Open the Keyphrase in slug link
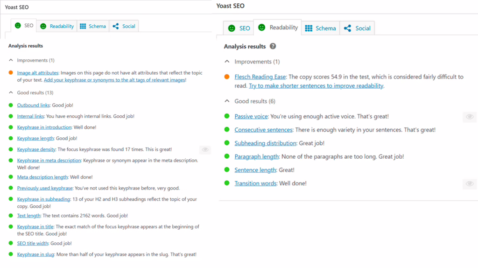 36,254
